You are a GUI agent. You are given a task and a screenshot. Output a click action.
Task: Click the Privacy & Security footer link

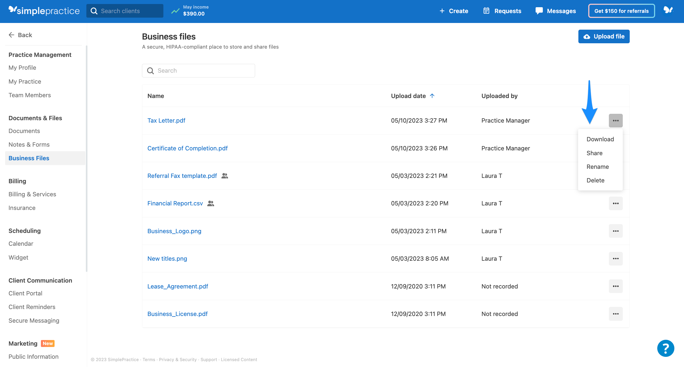pyautogui.click(x=178, y=360)
